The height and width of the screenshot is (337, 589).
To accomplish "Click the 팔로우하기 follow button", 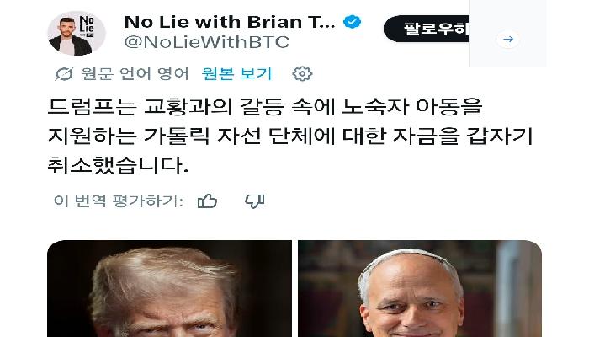I will pos(426,29).
